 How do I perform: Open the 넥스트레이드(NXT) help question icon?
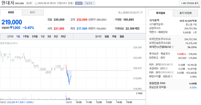141,13
